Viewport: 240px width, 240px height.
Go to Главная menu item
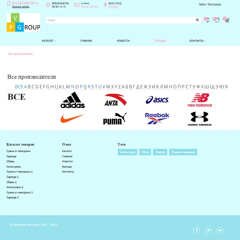click(86, 41)
